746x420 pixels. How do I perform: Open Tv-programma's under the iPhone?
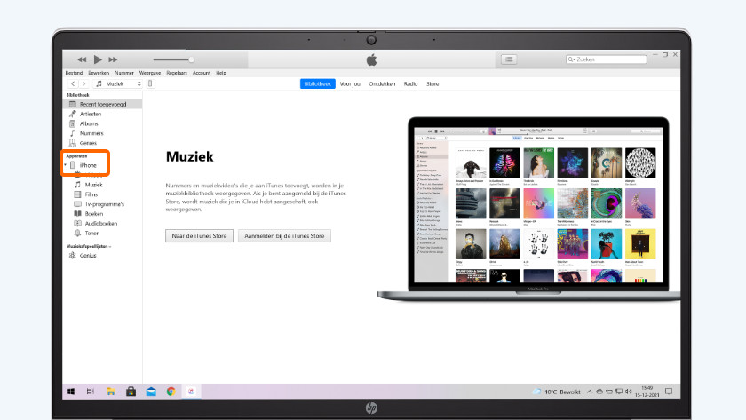pyautogui.click(x=104, y=204)
